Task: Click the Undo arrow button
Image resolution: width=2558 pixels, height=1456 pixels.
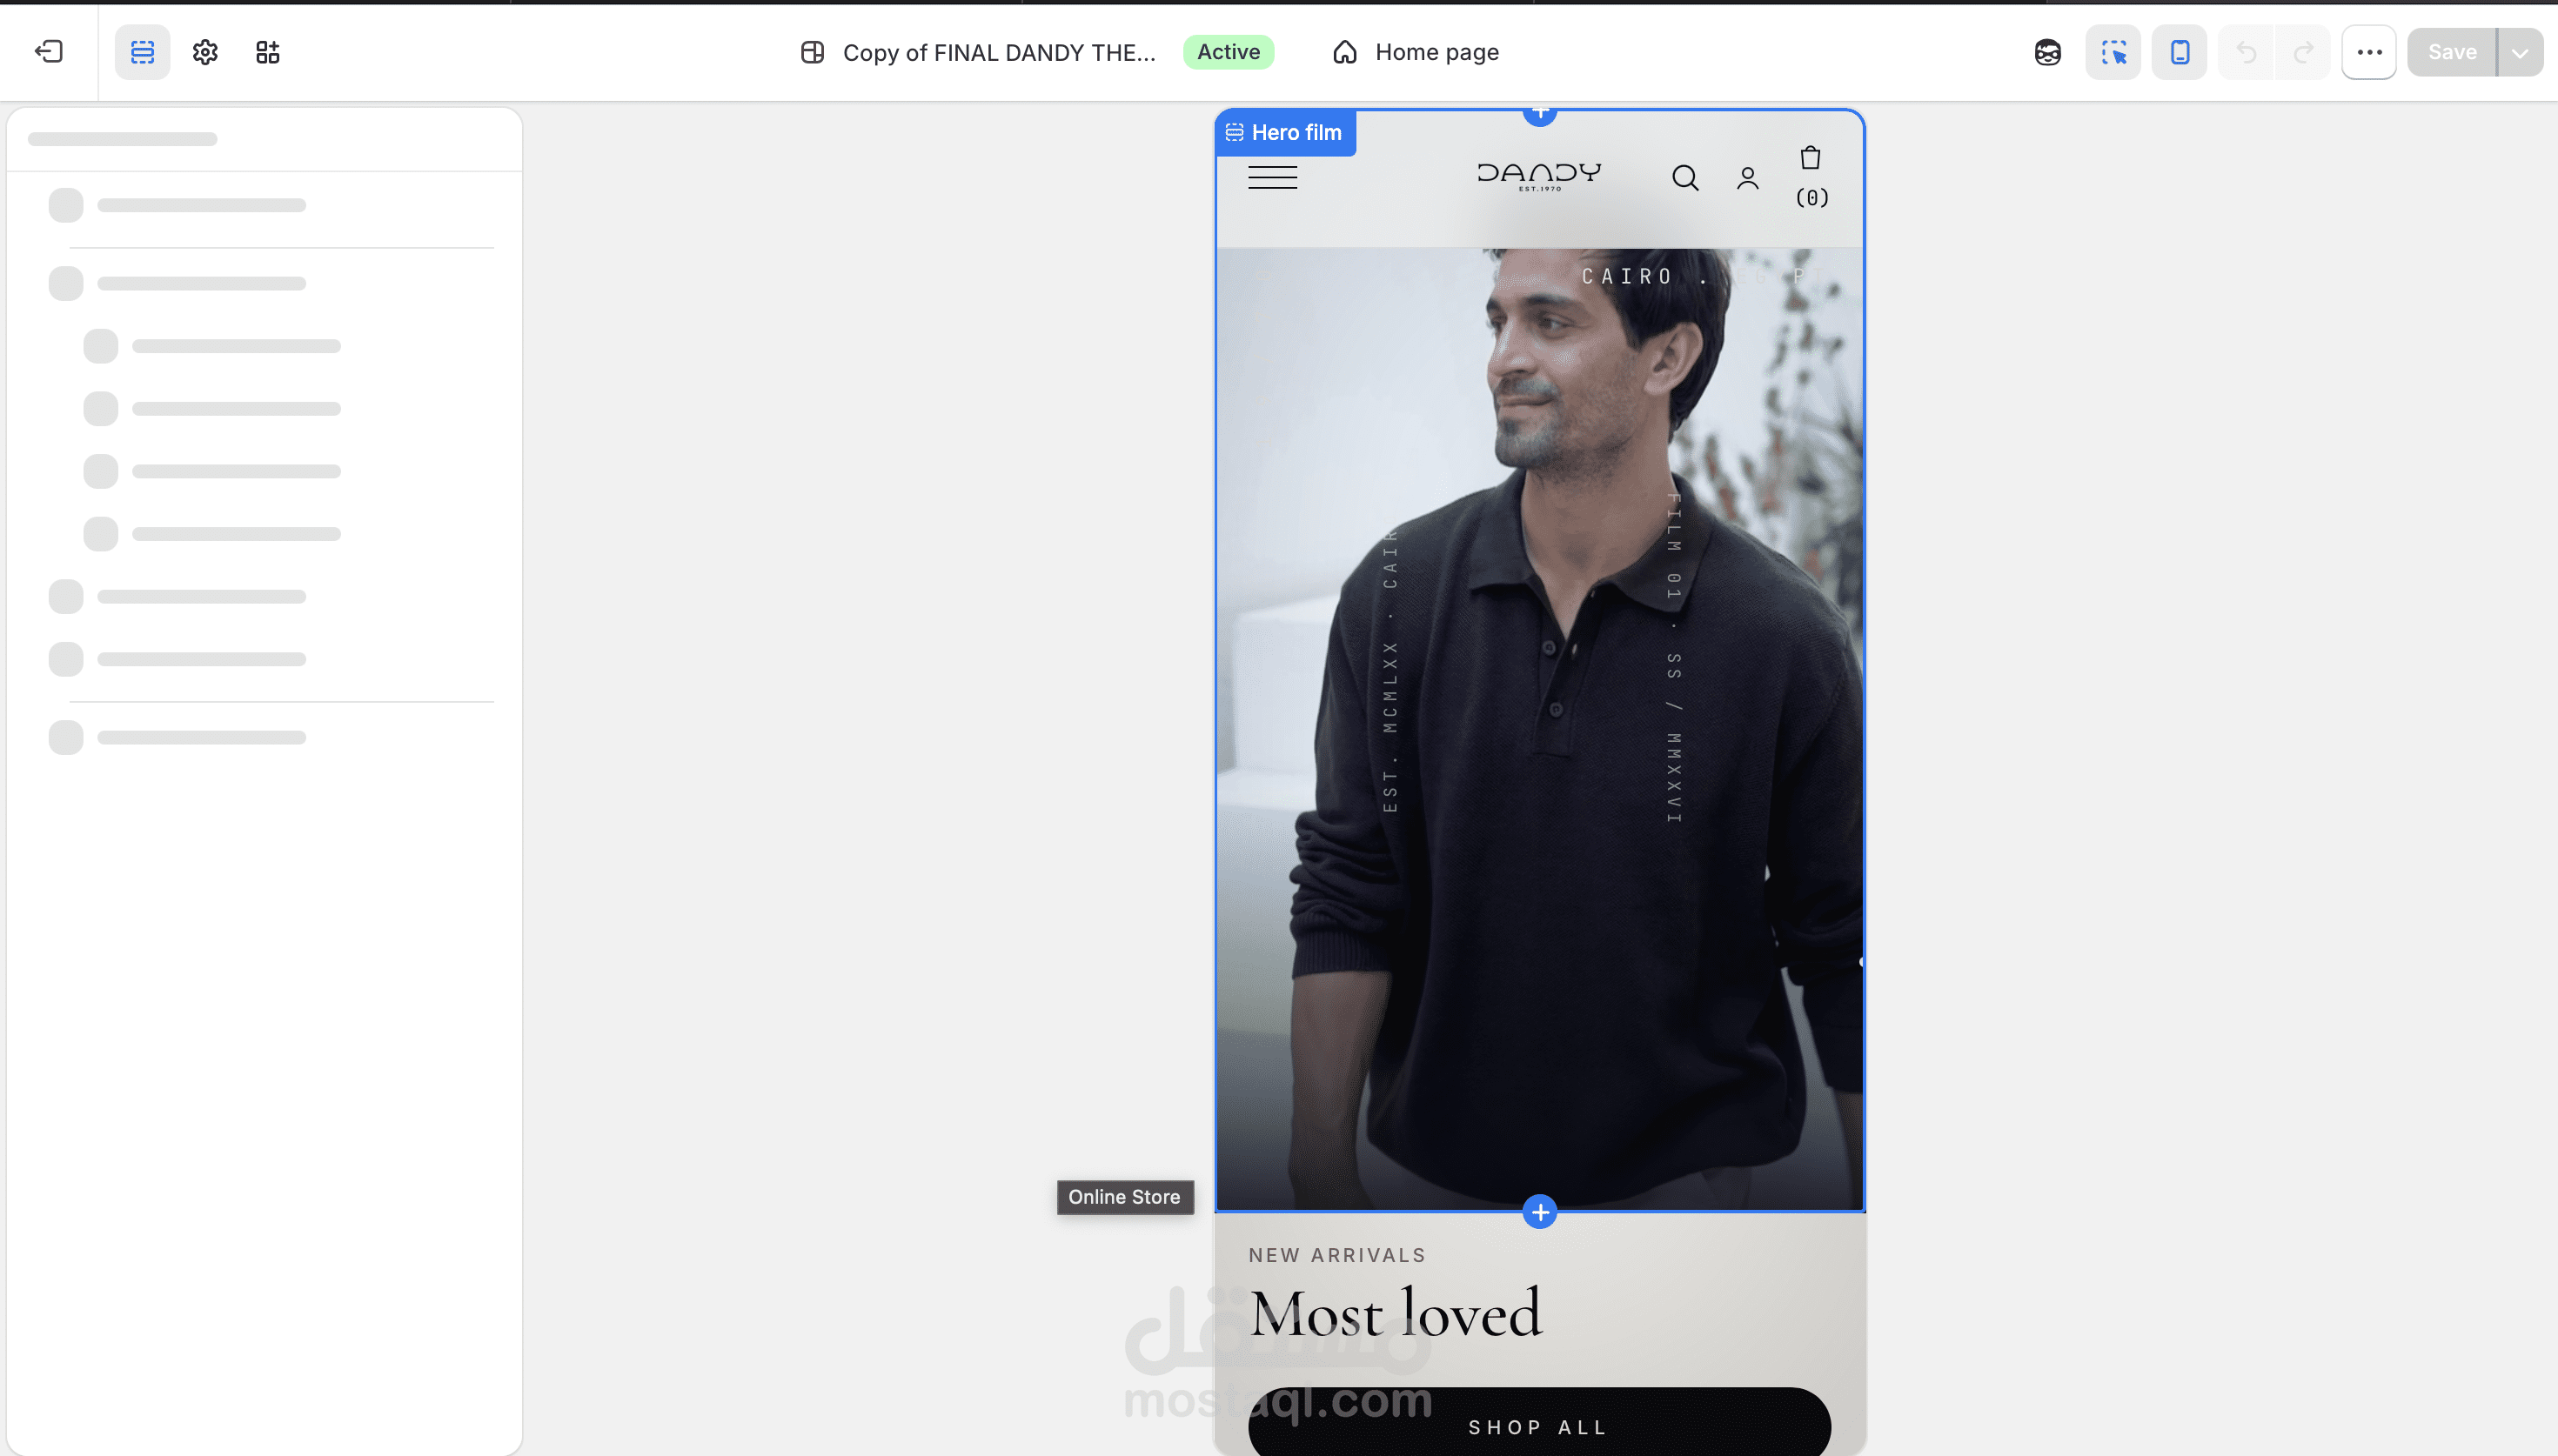Action: (2246, 52)
